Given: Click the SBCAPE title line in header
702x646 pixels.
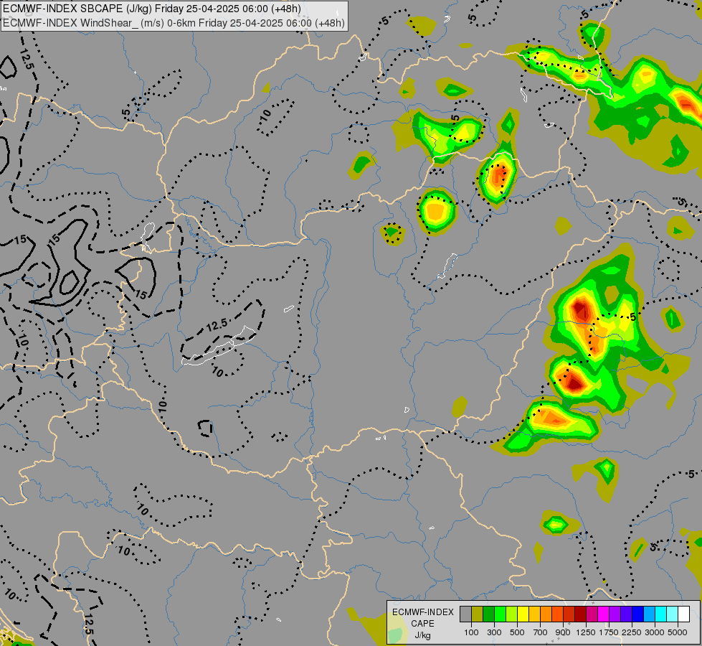Looking at the screenshot, I should pos(152,9).
